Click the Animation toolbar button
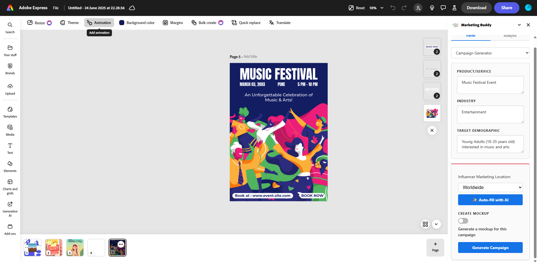This screenshot has height=263, width=537. point(99,23)
